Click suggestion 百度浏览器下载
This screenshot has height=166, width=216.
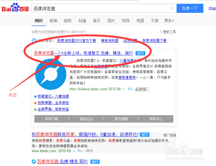point(154,41)
